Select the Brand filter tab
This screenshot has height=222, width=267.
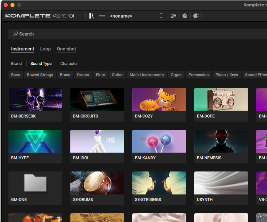coord(16,64)
